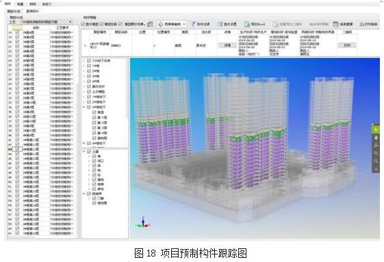The width and height of the screenshot is (384, 262).
Task: Switch to the 构件 top tab
Action: pyautogui.click(x=8, y=4)
